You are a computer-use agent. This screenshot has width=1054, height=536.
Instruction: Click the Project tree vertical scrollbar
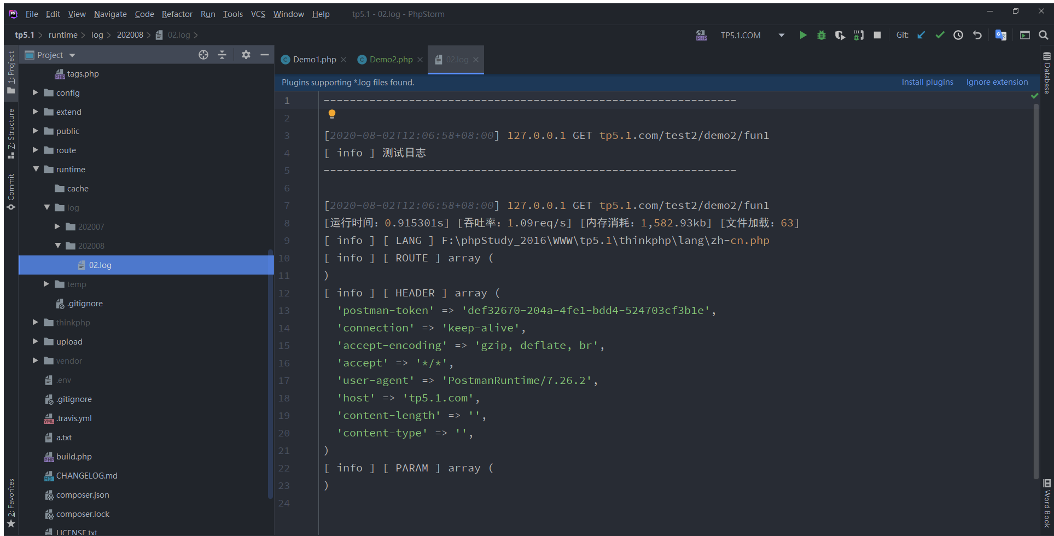coord(270,375)
